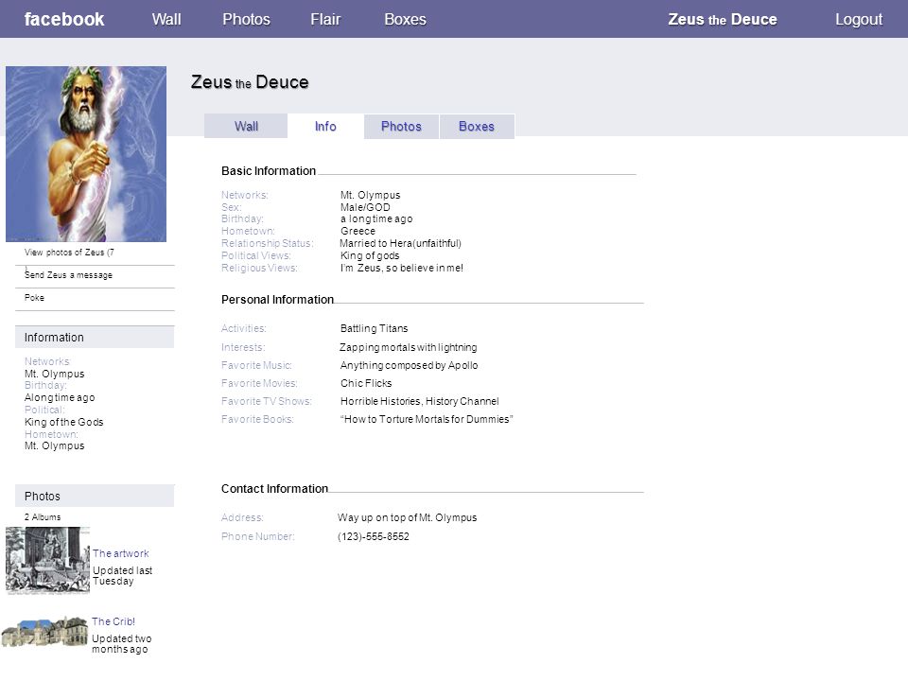The image size is (908, 681).
Task: Click 'Anything composed by Apollo' music value
Action: point(409,365)
